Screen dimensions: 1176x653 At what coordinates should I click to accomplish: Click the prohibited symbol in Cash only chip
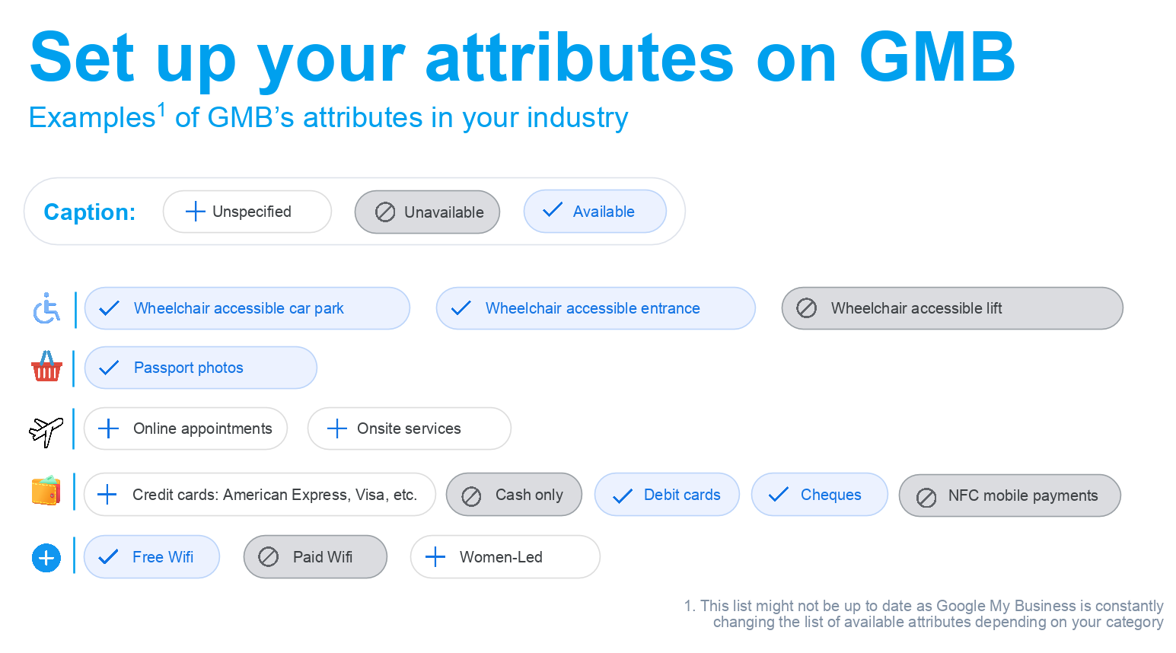point(471,496)
